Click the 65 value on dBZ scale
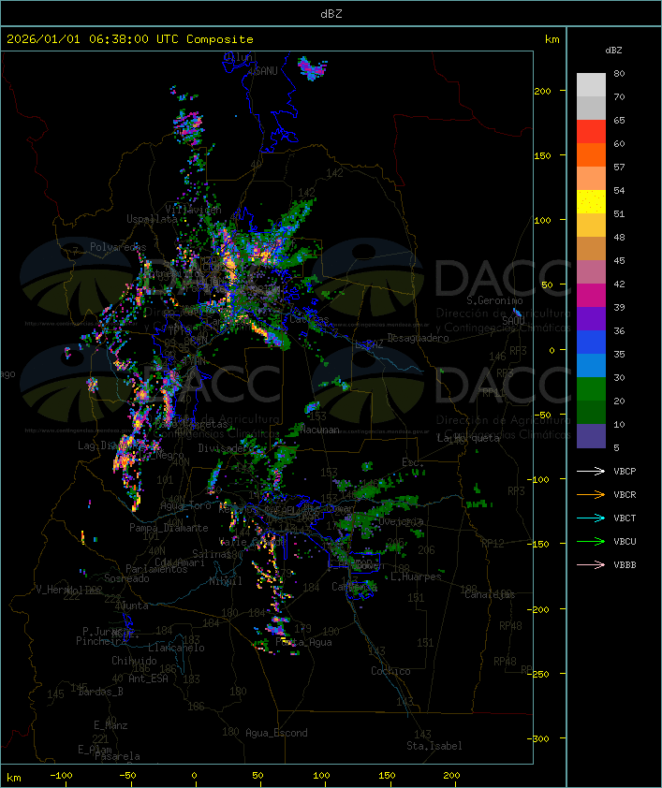Screen dimensions: 662x788 [x=619, y=120]
